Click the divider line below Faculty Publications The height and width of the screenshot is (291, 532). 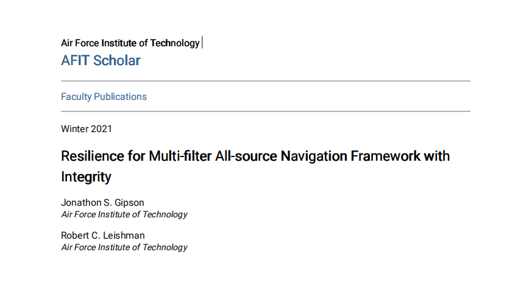[266, 111]
